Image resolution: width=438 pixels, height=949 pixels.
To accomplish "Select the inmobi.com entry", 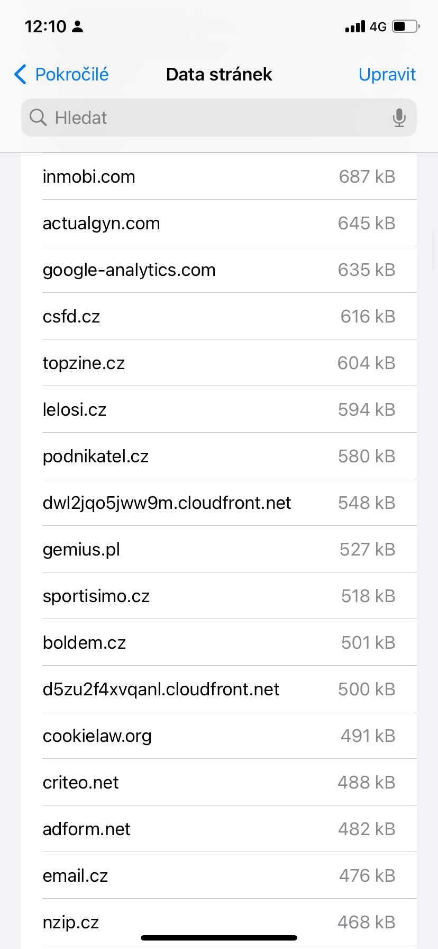I will [x=219, y=177].
